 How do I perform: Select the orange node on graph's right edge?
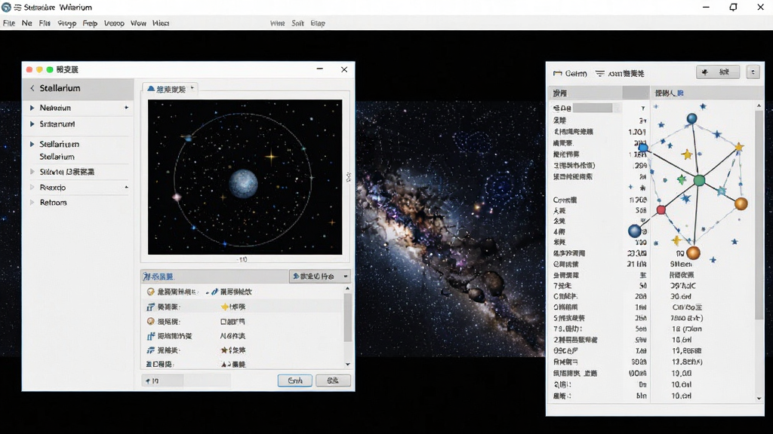[x=741, y=203]
